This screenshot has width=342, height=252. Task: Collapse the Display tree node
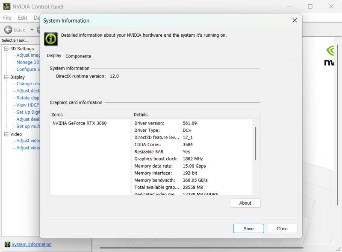tap(6, 77)
